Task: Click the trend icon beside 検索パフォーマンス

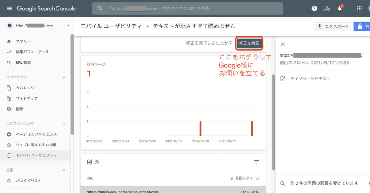Action: tap(9, 52)
